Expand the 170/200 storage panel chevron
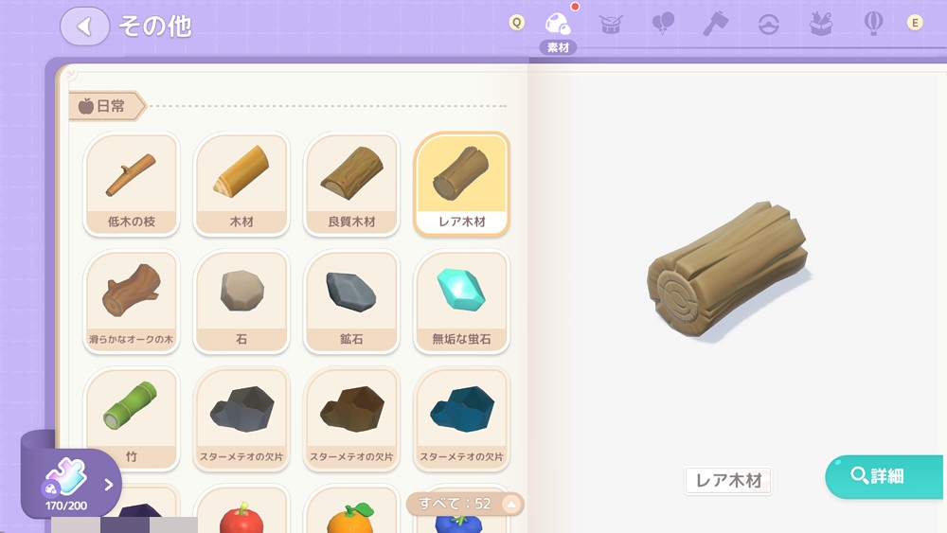This screenshot has width=947, height=533. [109, 484]
